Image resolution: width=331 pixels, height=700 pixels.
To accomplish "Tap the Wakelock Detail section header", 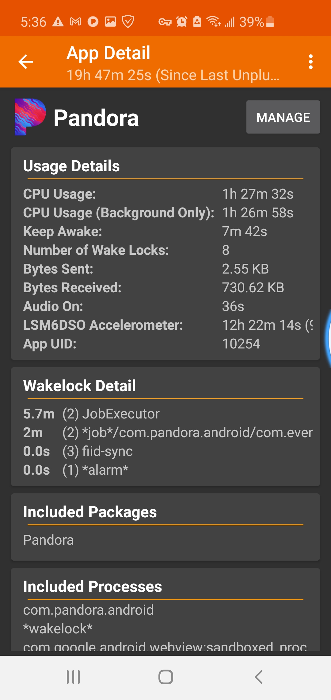I will [79, 386].
